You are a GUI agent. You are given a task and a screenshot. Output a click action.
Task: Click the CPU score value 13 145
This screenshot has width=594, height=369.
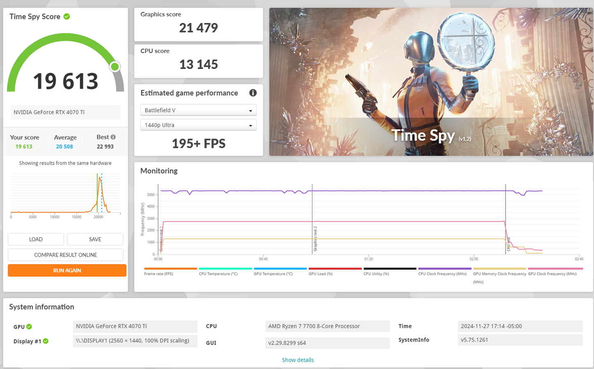click(x=199, y=64)
